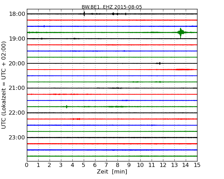Click the y-axis label UTC (Lokalzeit = UTC + 02:00)
224x179 pixels.
[4, 85]
